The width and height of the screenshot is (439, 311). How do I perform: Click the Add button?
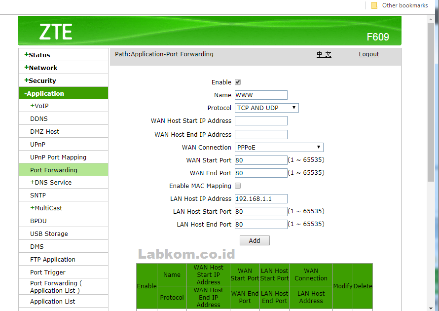pyautogui.click(x=255, y=241)
